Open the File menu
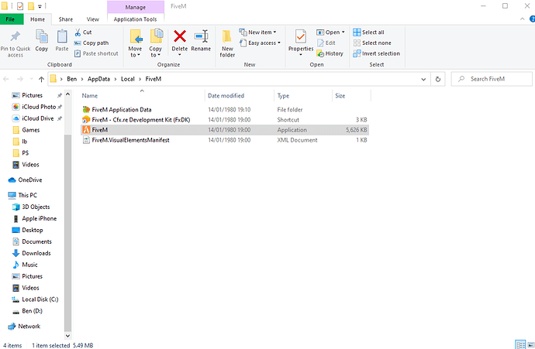 (x=11, y=19)
